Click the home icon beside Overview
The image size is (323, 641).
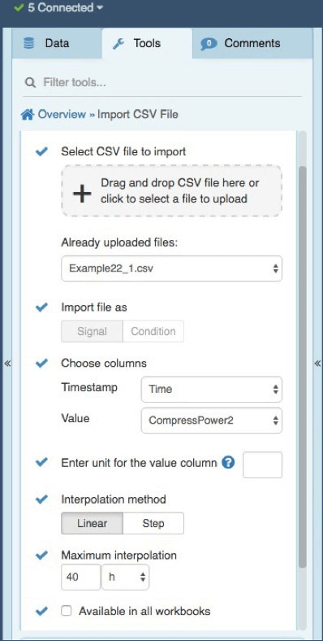click(x=28, y=115)
